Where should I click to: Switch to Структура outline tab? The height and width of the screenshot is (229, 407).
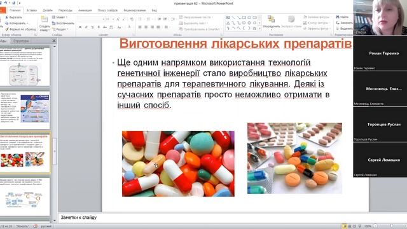pos(21,41)
